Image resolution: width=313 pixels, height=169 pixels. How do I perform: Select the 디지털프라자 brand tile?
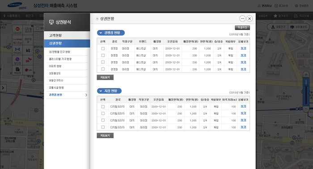pyautogui.click(x=28, y=30)
